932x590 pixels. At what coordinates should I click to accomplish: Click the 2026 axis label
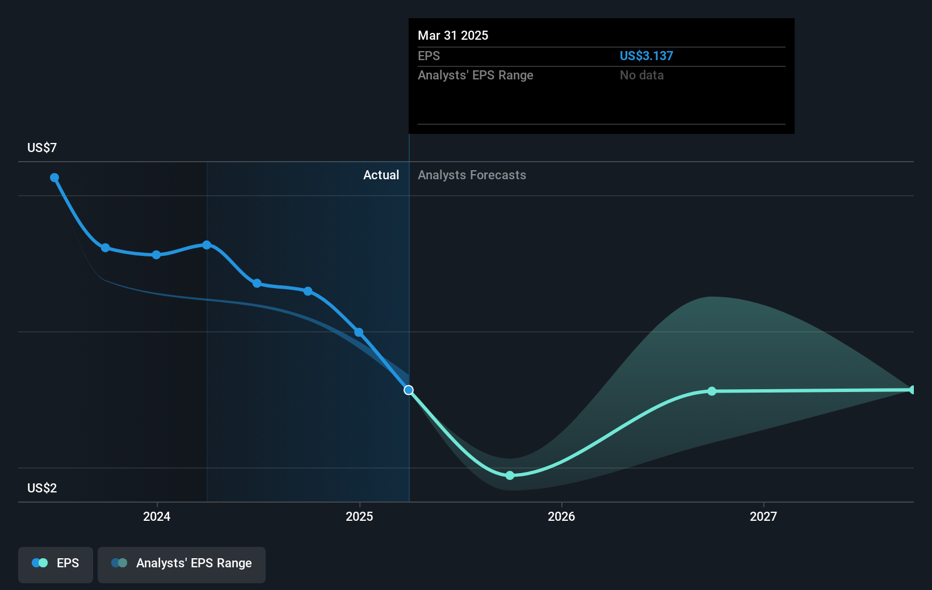pos(561,516)
